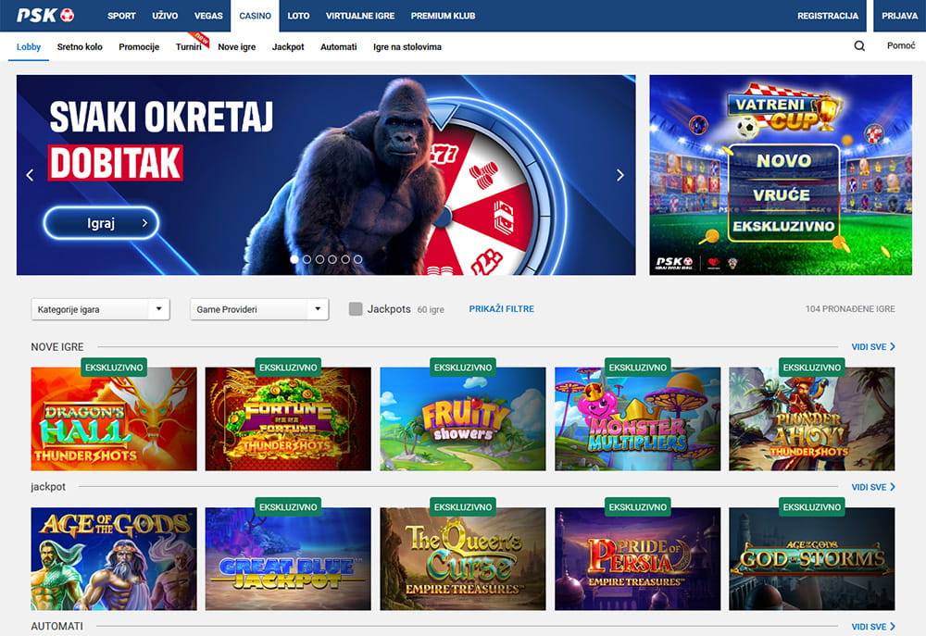This screenshot has width=926, height=636.
Task: Open the LOTO menu
Action: click(x=298, y=16)
